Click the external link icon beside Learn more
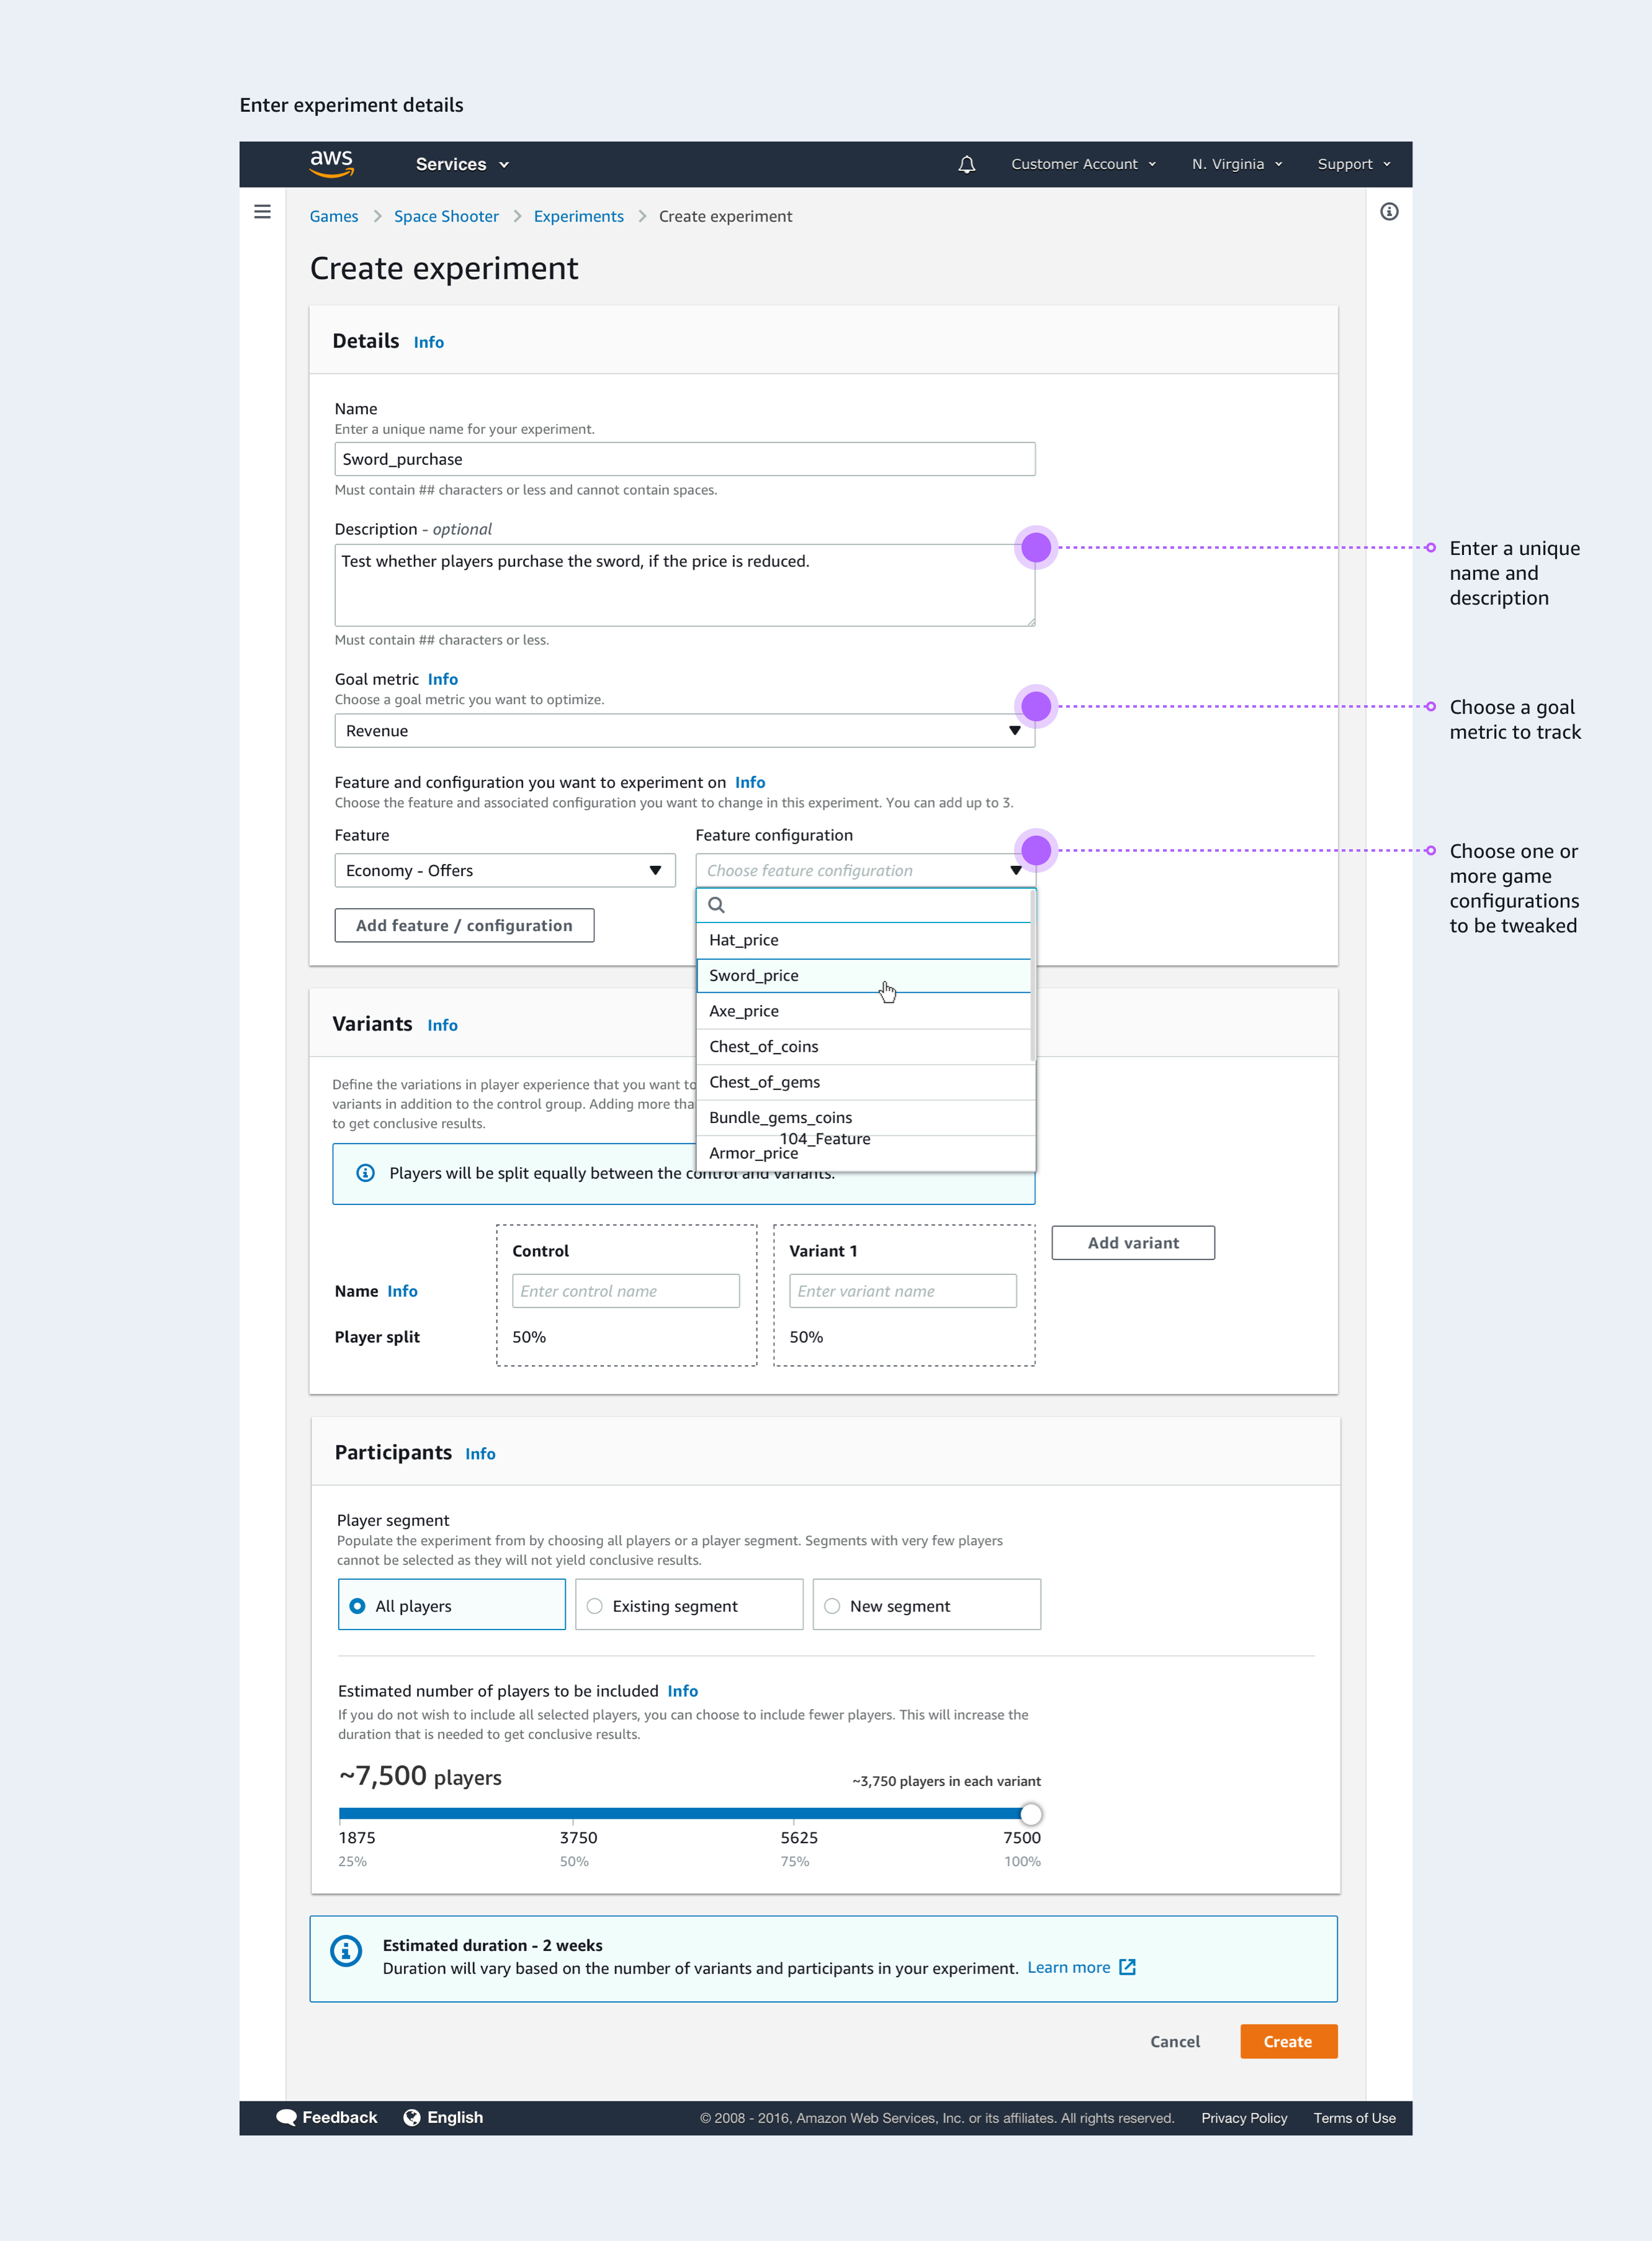Viewport: 1652px width, 2241px height. pyautogui.click(x=1127, y=1967)
